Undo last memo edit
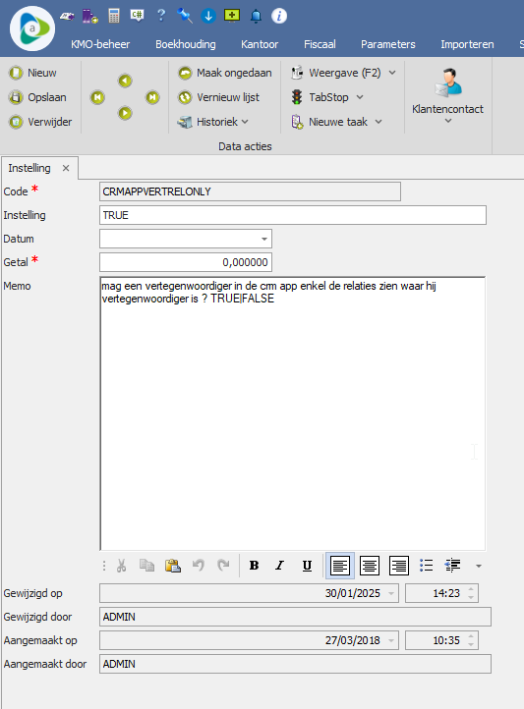The width and height of the screenshot is (524, 709). click(199, 566)
